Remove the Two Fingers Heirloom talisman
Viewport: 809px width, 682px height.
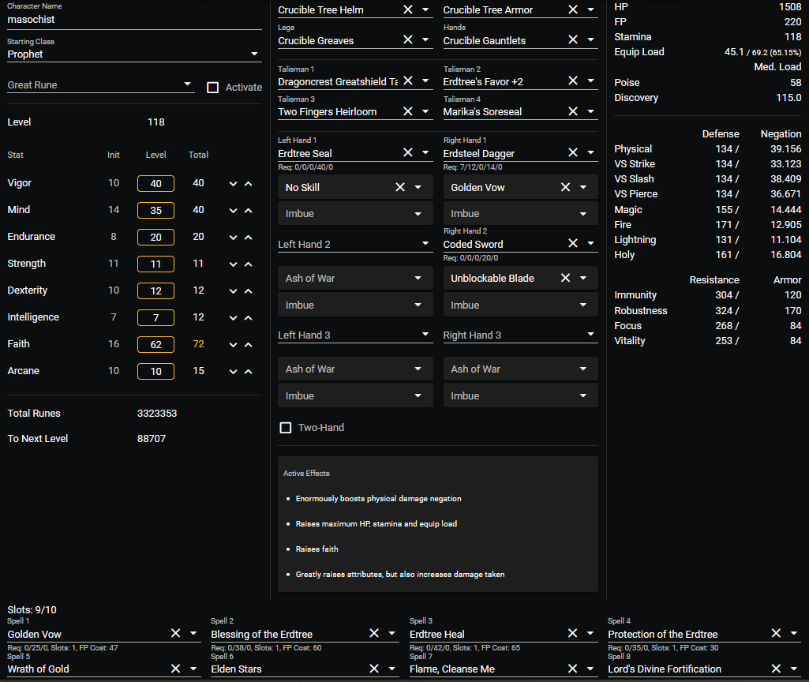point(407,111)
